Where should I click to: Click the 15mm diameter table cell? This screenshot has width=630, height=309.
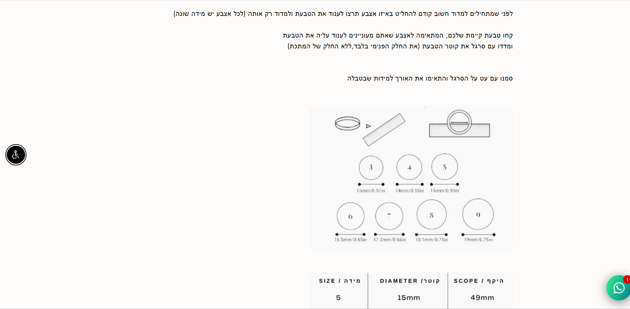coord(409,297)
